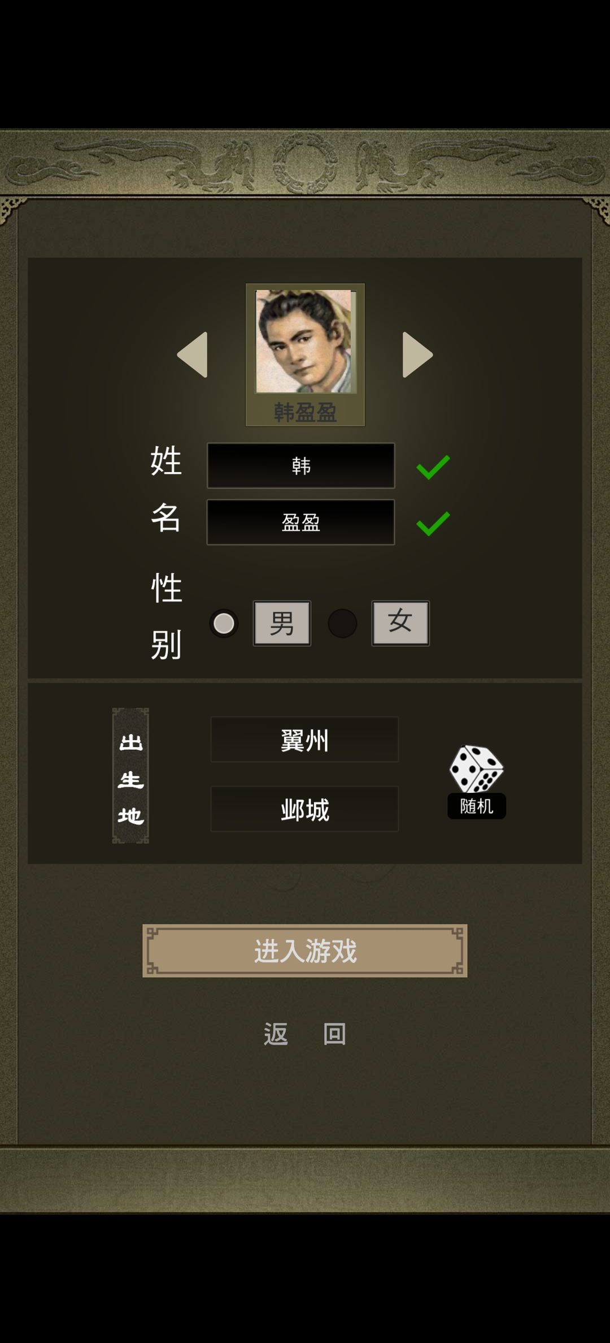The image size is (610, 1343).
Task: Show the previous character portrait with left arrow
Action: pos(193,355)
